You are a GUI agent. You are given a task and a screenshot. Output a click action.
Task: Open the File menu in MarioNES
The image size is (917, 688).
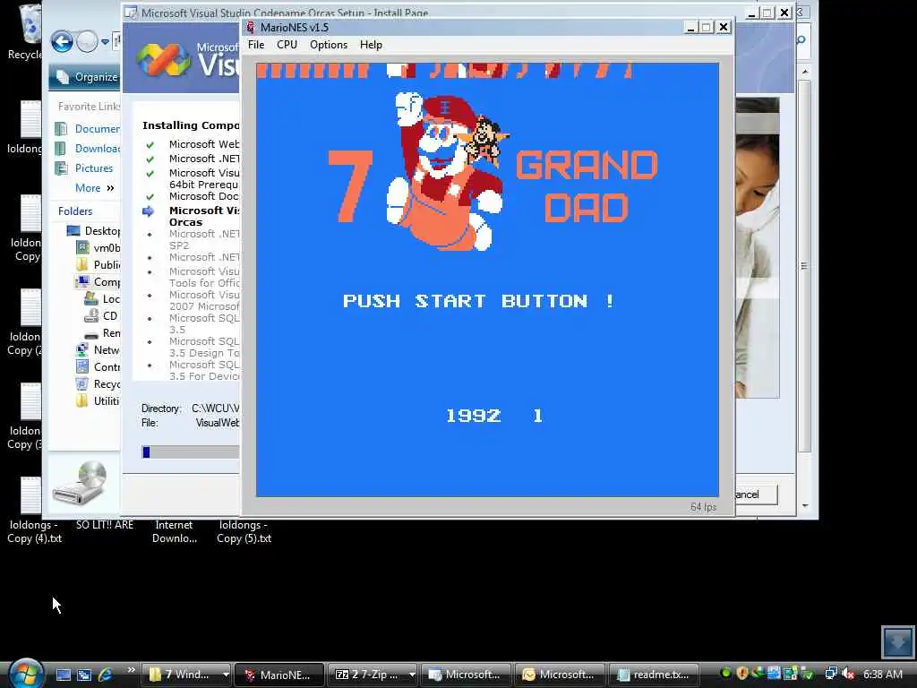click(x=256, y=45)
